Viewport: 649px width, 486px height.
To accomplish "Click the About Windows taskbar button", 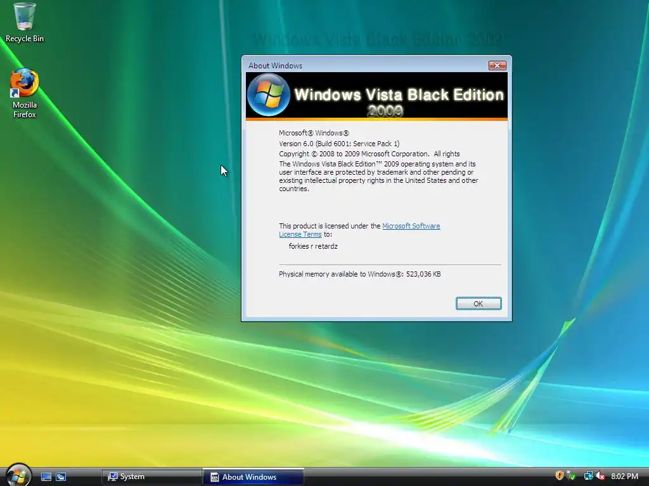I will [x=254, y=477].
